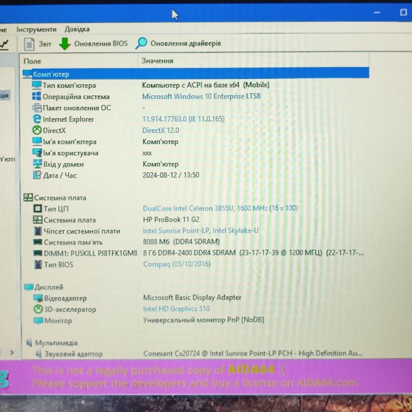Image resolution: width=412 pixels, height=412 pixels.
Task: Click the Звіт toolbar button label
Action: tap(45, 44)
